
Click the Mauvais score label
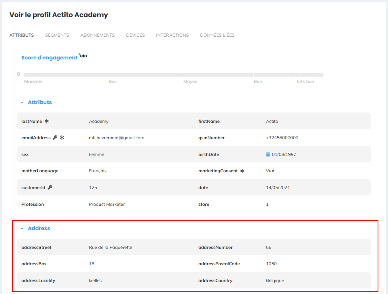33,81
